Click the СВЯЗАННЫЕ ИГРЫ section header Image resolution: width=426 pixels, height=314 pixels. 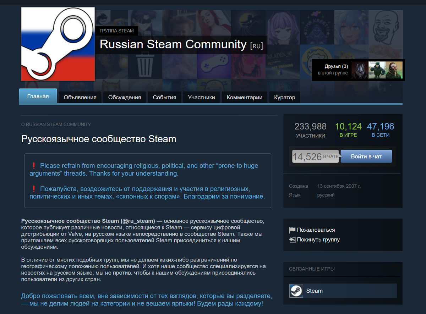(x=312, y=269)
